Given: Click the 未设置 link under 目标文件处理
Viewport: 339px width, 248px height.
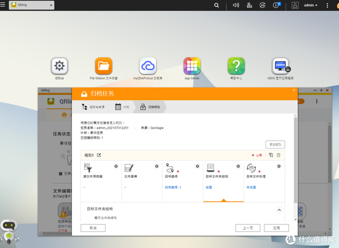Looking at the screenshot, I should coord(251,186).
